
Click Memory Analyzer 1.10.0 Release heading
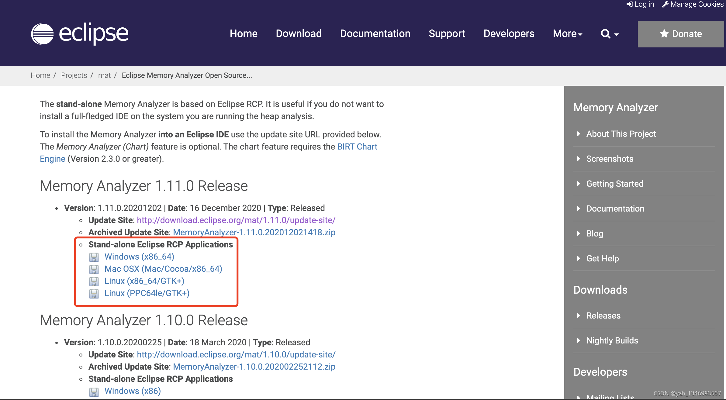(144, 320)
